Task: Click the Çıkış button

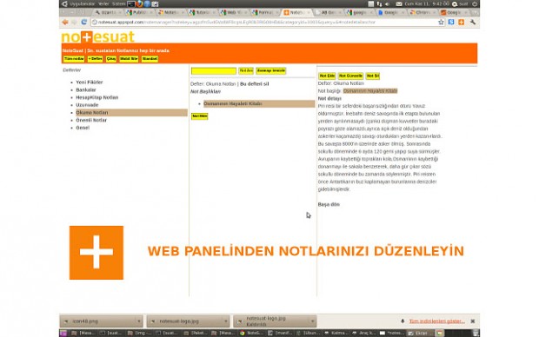Action: click(x=111, y=59)
